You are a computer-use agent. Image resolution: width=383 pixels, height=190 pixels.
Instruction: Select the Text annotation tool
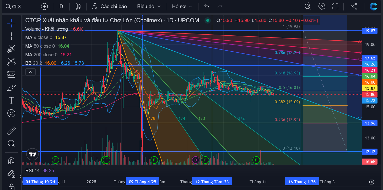tap(11, 100)
